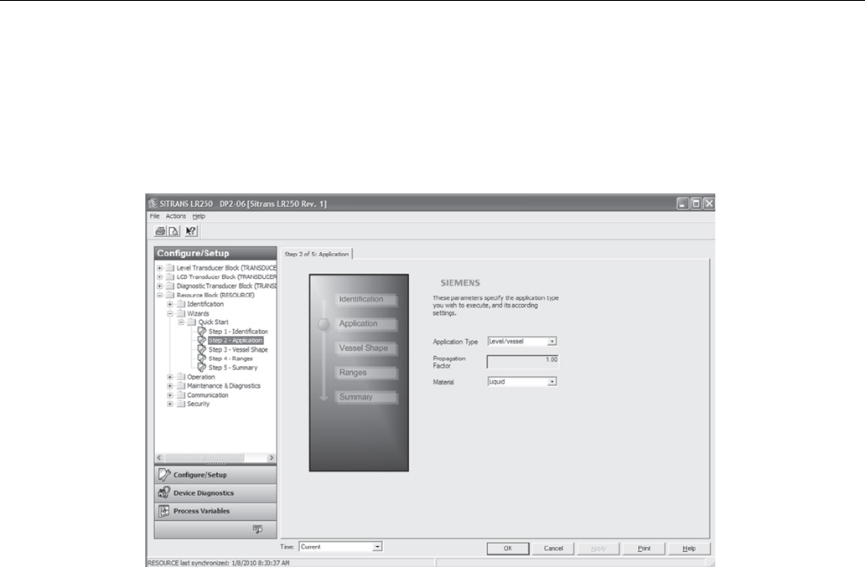Image resolution: width=865 pixels, height=567 pixels.
Task: Open the Time dropdown showing Current
Action: point(377,547)
